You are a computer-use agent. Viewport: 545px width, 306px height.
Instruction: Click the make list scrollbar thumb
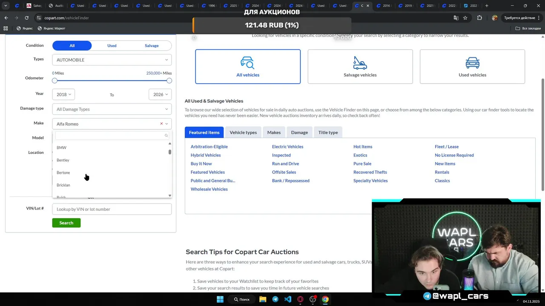point(170,152)
